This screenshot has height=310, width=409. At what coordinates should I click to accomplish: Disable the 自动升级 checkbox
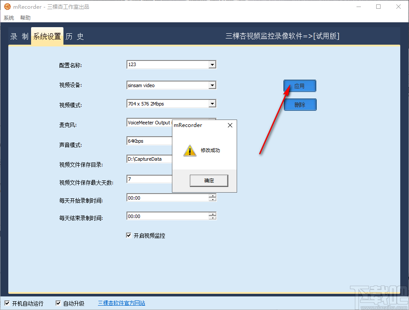[x=58, y=303]
